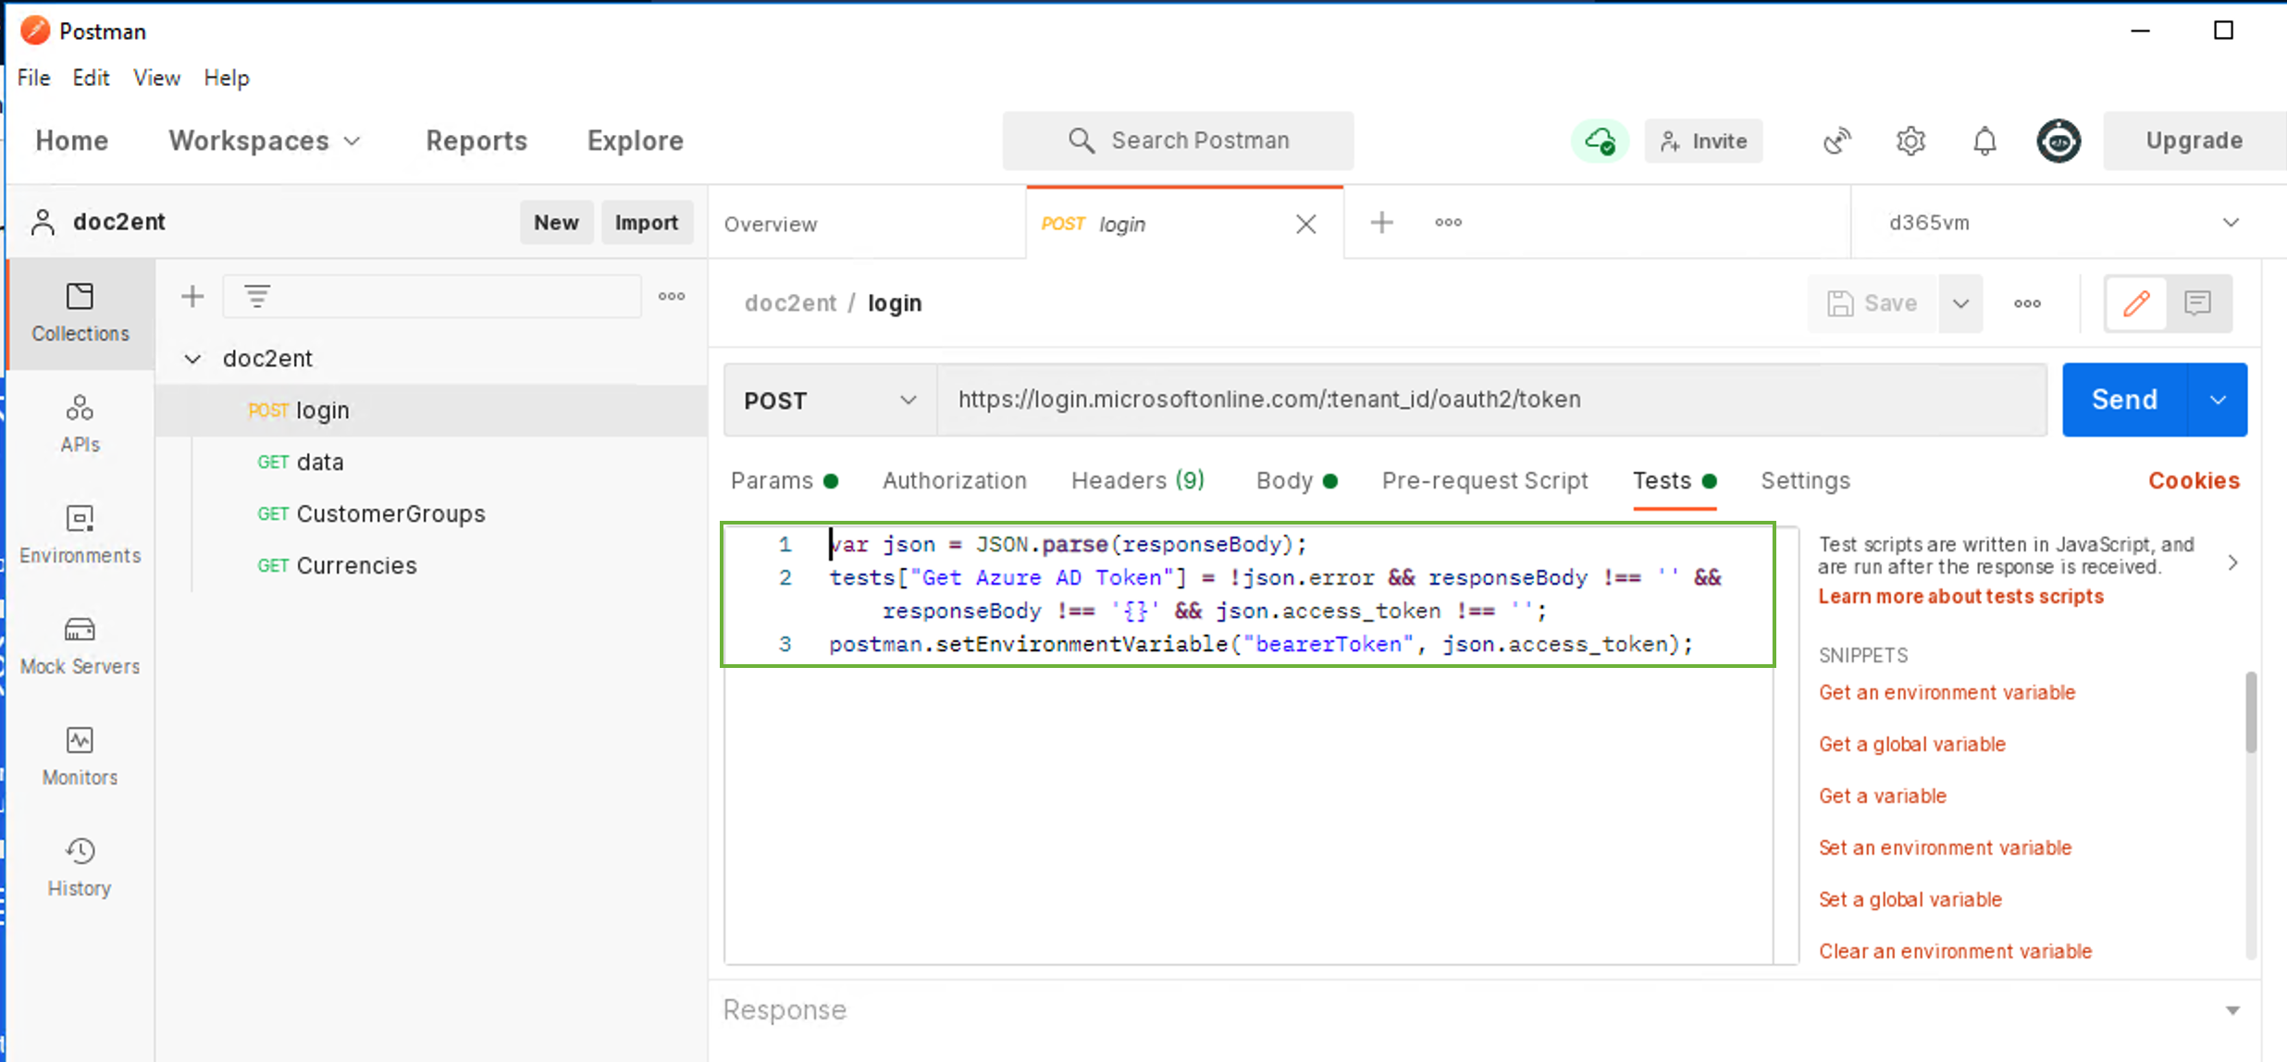Viewport: 2287px width, 1062px height.
Task: Switch to the Pre-request Script tab
Action: pyautogui.click(x=1483, y=478)
